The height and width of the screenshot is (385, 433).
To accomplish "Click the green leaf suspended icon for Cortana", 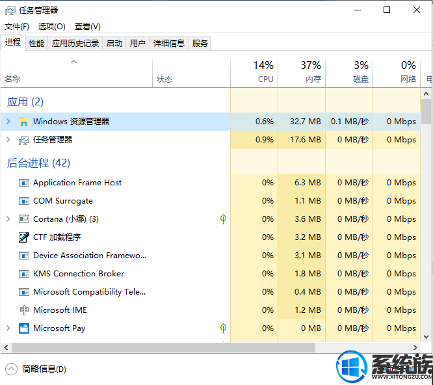I will (223, 219).
